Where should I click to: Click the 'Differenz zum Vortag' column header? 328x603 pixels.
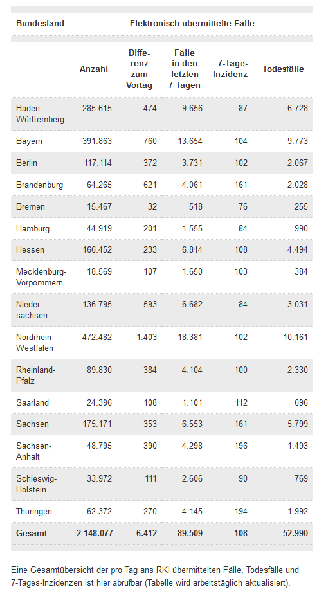[139, 69]
